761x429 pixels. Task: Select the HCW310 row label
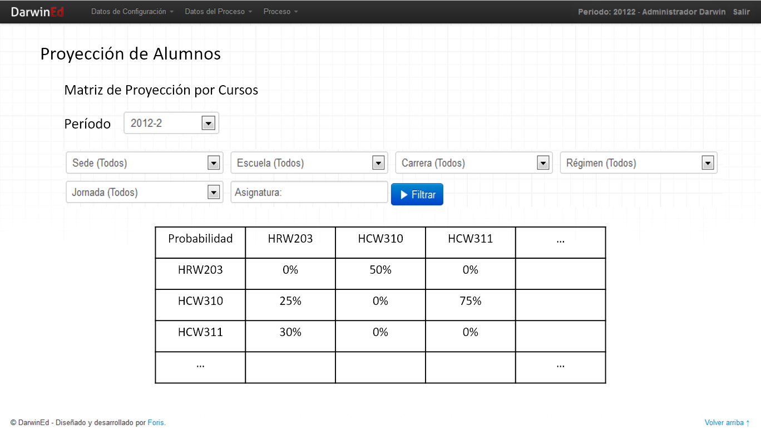[200, 304]
